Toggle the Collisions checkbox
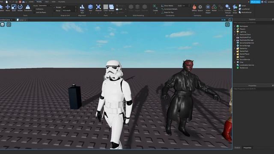Image resolution: width=274 pixels, height=154 pixels. [35, 9]
